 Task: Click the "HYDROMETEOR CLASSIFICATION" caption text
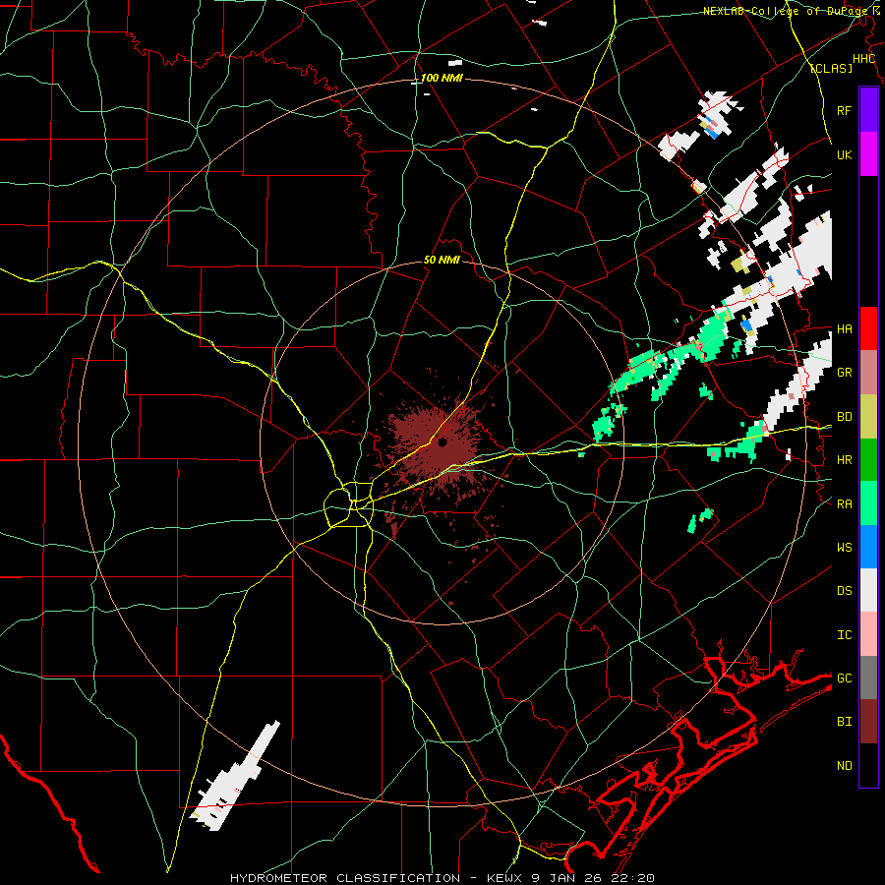tap(345, 878)
